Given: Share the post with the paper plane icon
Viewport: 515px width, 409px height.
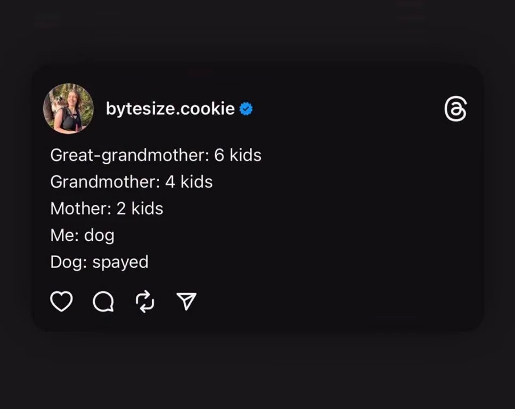Looking at the screenshot, I should (186, 302).
